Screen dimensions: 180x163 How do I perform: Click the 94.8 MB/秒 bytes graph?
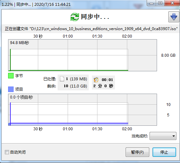click(x=83, y=55)
